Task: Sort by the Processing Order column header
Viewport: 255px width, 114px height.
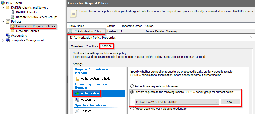Action: pyautogui.click(x=131, y=26)
